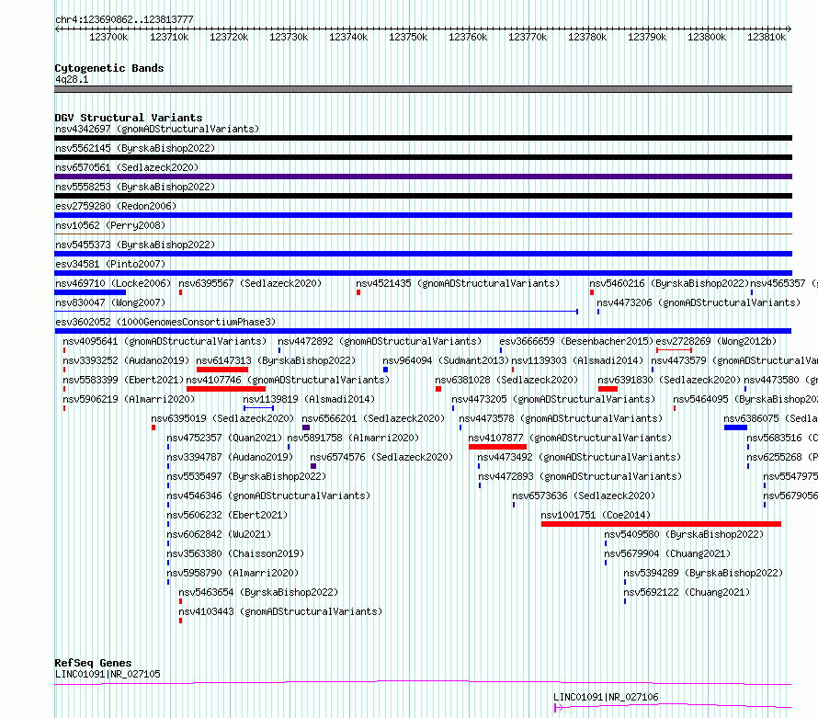
Task: Click nsv4752357 (Quan2021) label
Action: click(224, 438)
